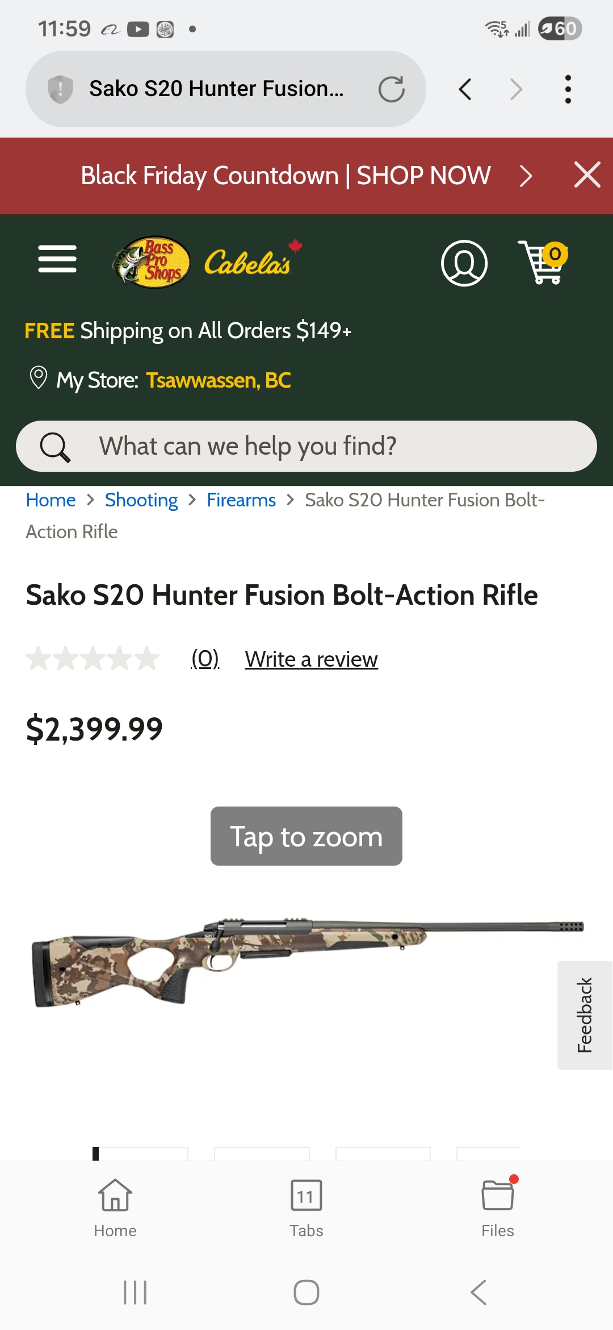The height and width of the screenshot is (1330, 613).
Task: Open the account profile icon
Action: pos(464,263)
